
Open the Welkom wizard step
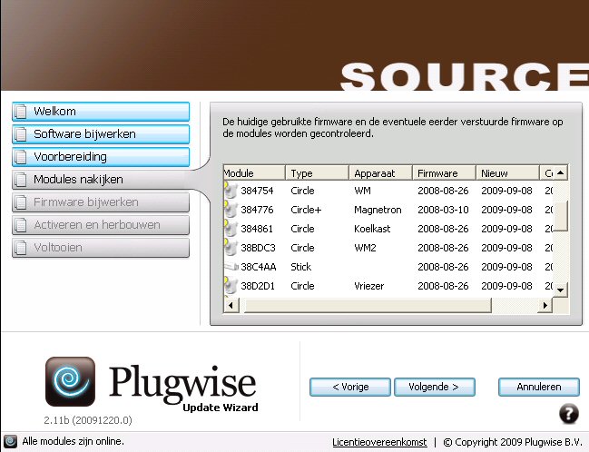tap(101, 112)
